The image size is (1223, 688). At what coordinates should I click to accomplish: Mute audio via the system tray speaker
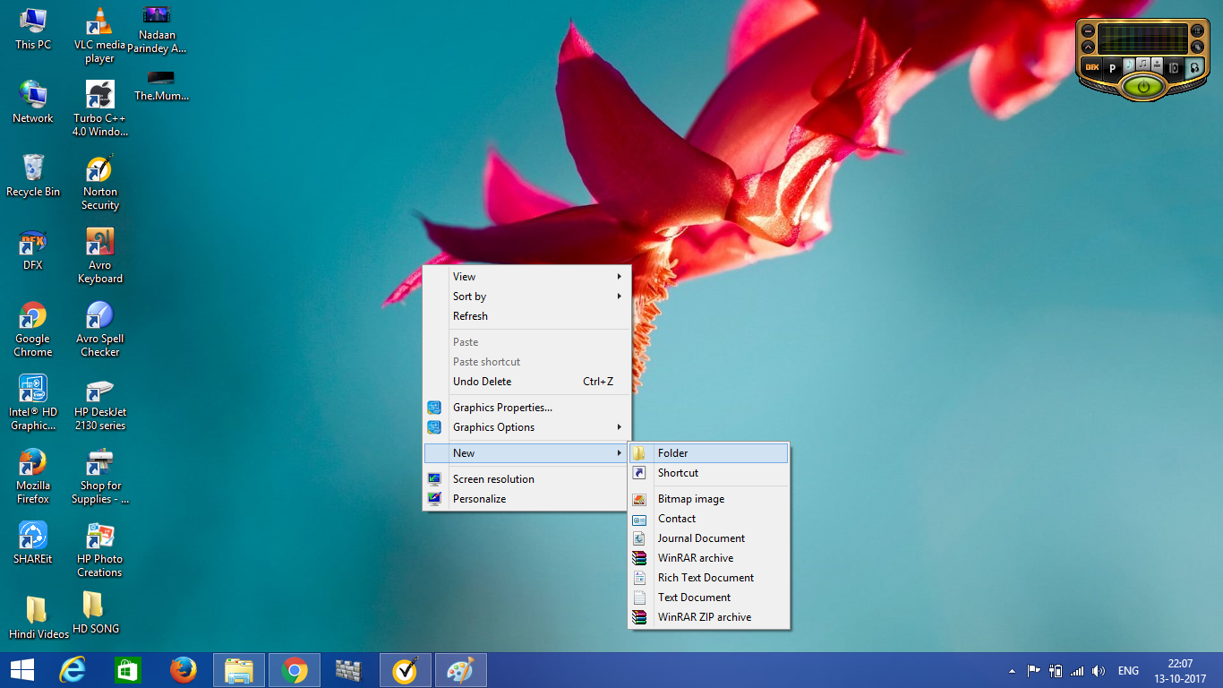(1098, 669)
